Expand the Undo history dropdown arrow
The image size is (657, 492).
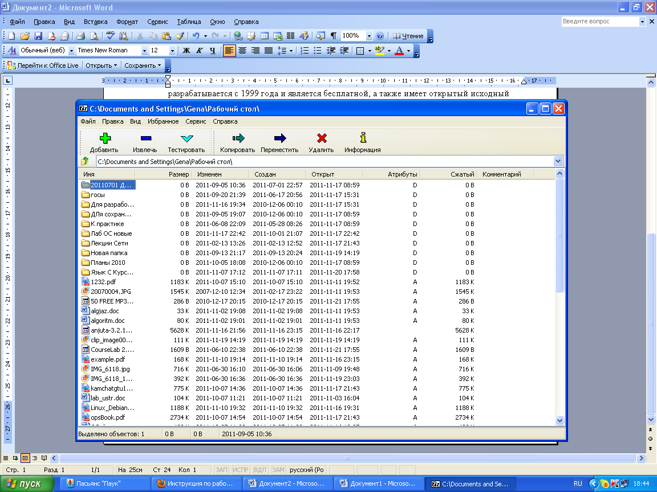click(205, 36)
